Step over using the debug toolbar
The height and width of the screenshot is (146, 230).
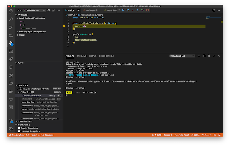(x=127, y=10)
